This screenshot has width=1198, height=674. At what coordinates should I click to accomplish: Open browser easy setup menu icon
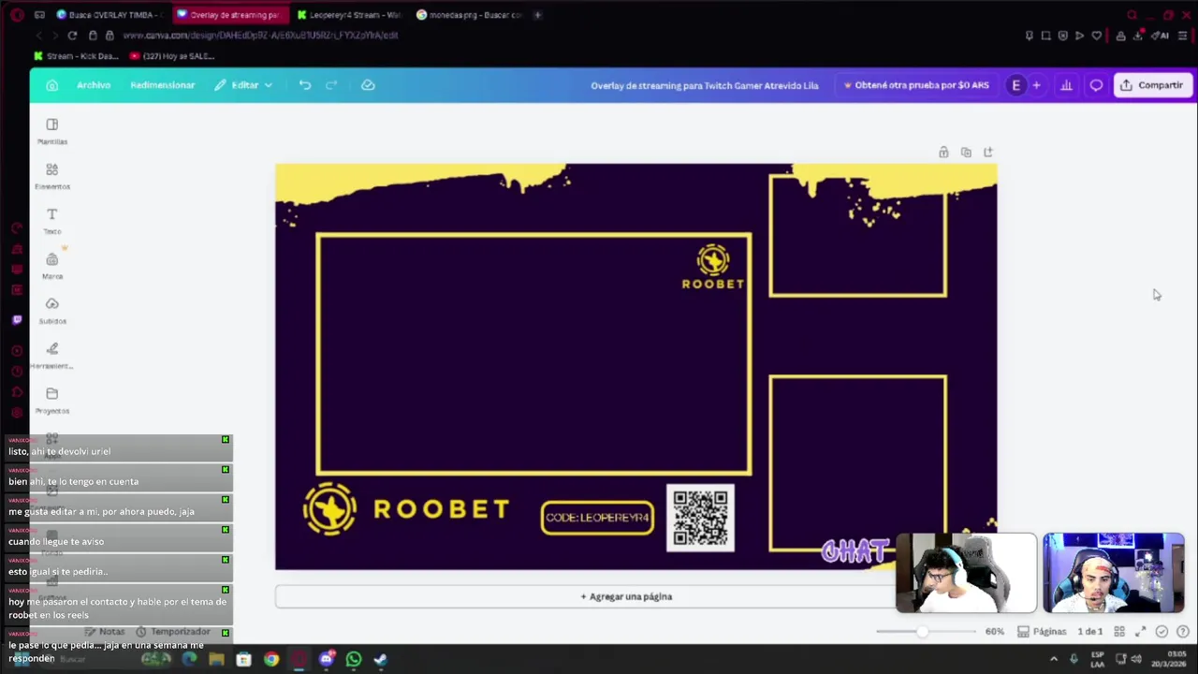tap(1183, 36)
